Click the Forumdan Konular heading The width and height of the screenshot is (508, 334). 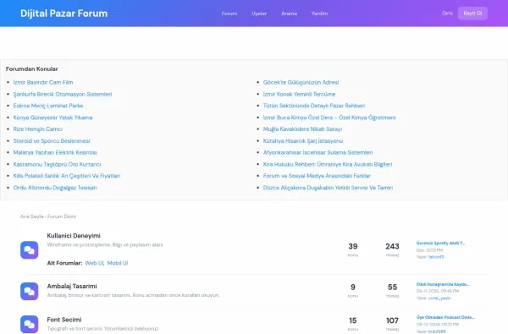coord(32,69)
